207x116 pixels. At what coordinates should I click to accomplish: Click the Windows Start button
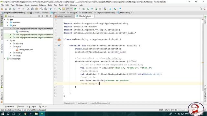(x=3, y=114)
